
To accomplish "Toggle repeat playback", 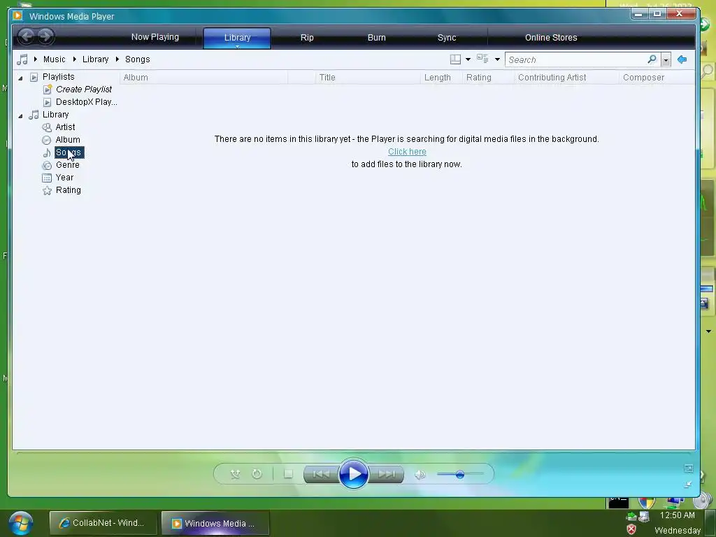I will point(257,474).
